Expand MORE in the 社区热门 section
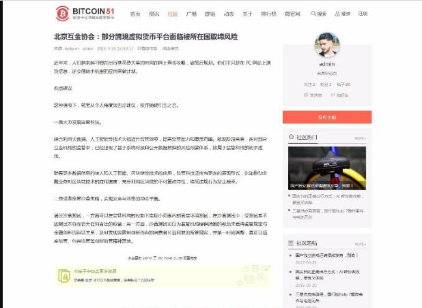 coord(361,138)
